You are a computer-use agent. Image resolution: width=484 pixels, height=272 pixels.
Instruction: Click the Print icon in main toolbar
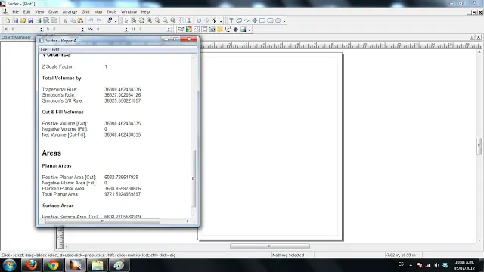coord(39,20)
